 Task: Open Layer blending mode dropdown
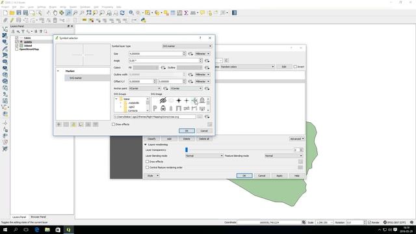click(x=204, y=156)
